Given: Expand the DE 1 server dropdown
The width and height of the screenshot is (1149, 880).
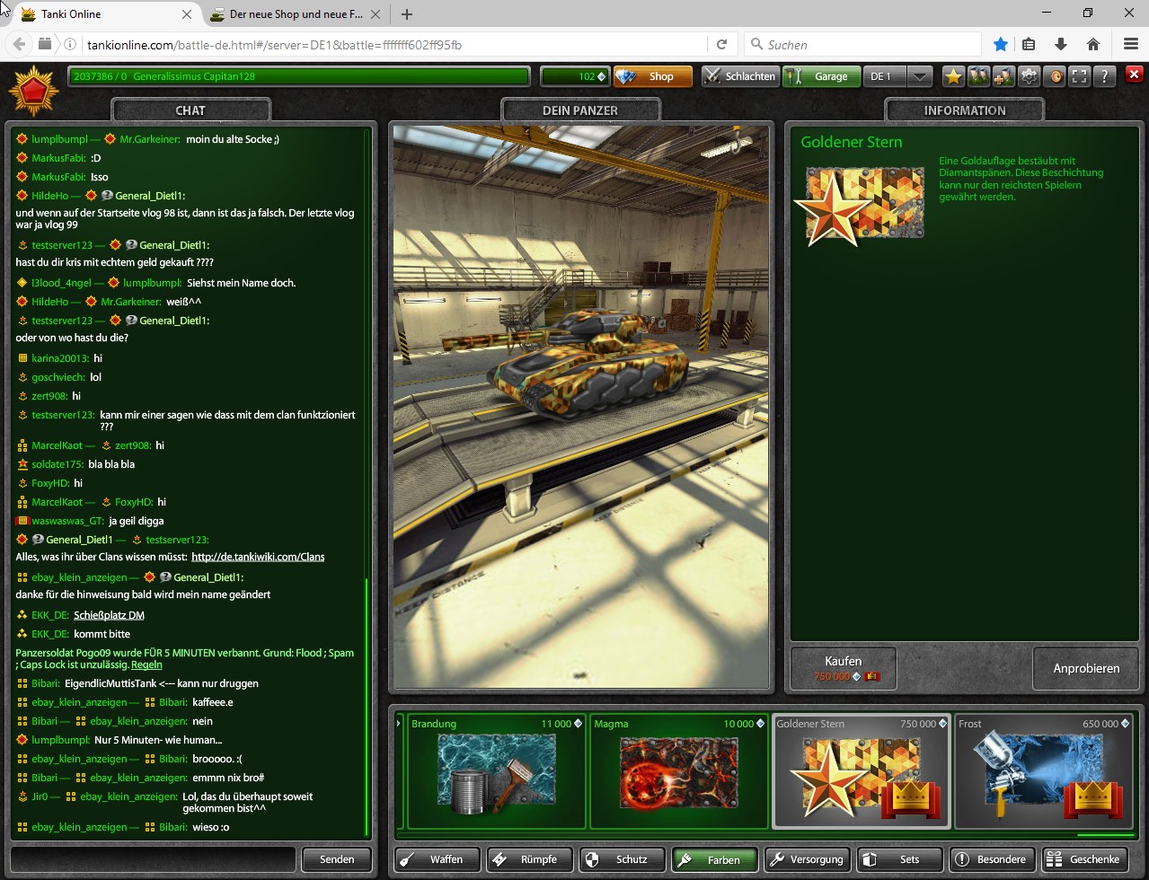Looking at the screenshot, I should pos(919,77).
